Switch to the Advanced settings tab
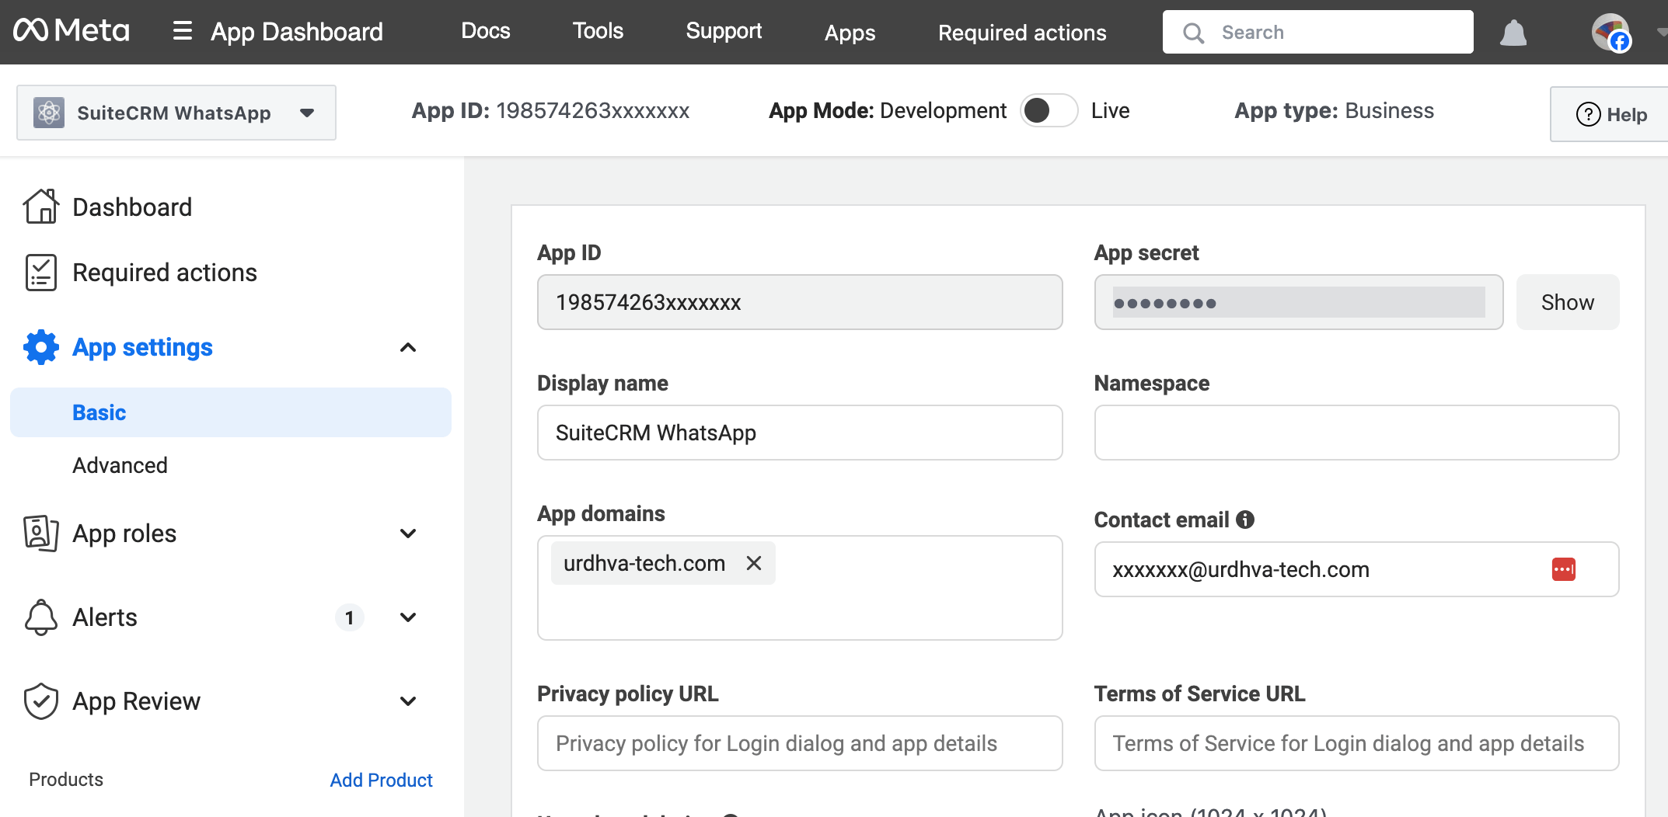This screenshot has width=1668, height=817. pos(120,465)
